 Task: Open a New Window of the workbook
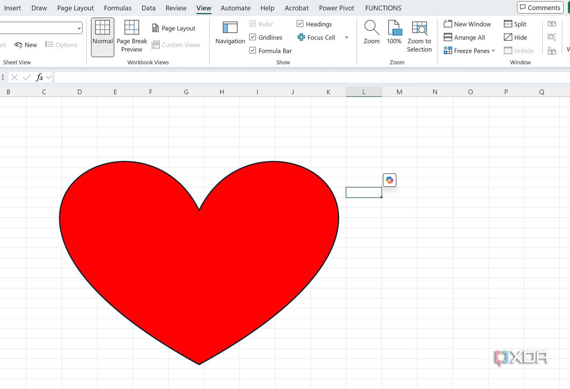tap(468, 24)
